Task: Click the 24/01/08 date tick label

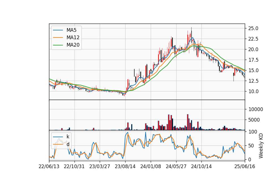Action: coord(150,166)
